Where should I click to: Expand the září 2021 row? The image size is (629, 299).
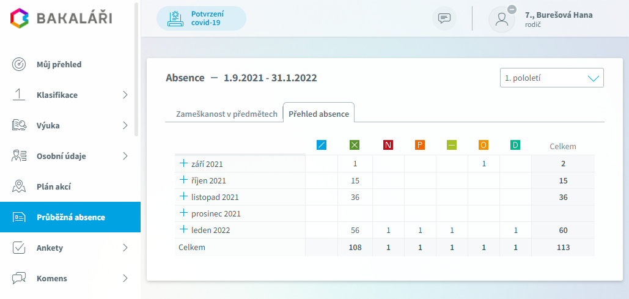point(183,163)
